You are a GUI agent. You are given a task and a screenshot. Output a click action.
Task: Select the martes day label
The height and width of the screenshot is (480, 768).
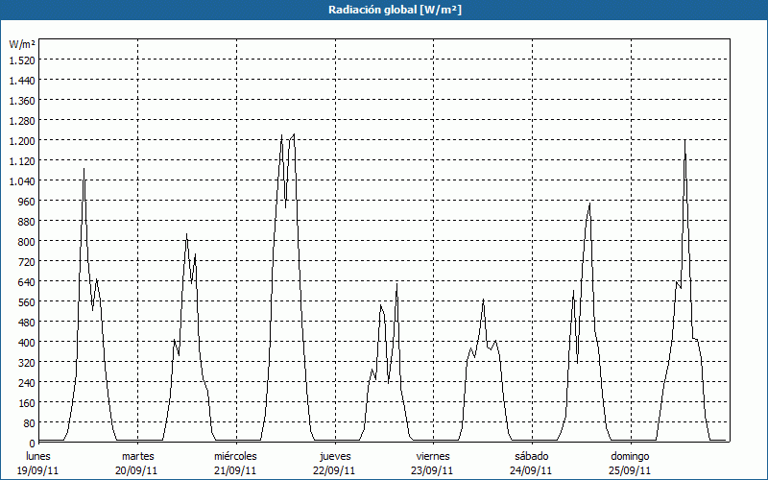tap(137, 456)
